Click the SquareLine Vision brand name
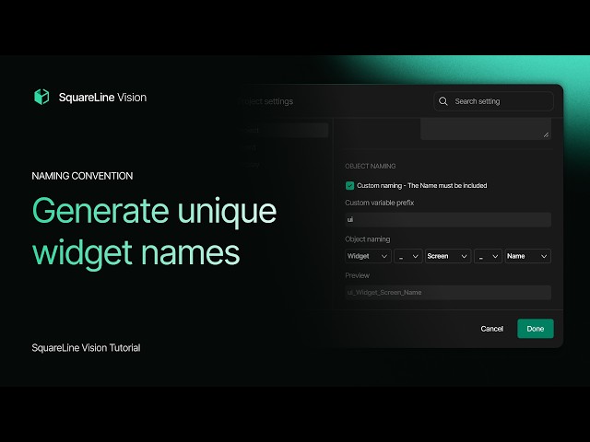590x442 pixels. 102,98
